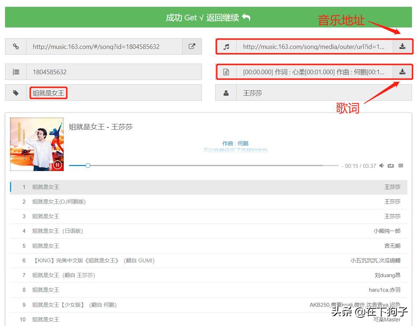Click the composer link 作曲：何鹏
Screen dimensions: 417x326
pyautogui.click(x=235, y=143)
